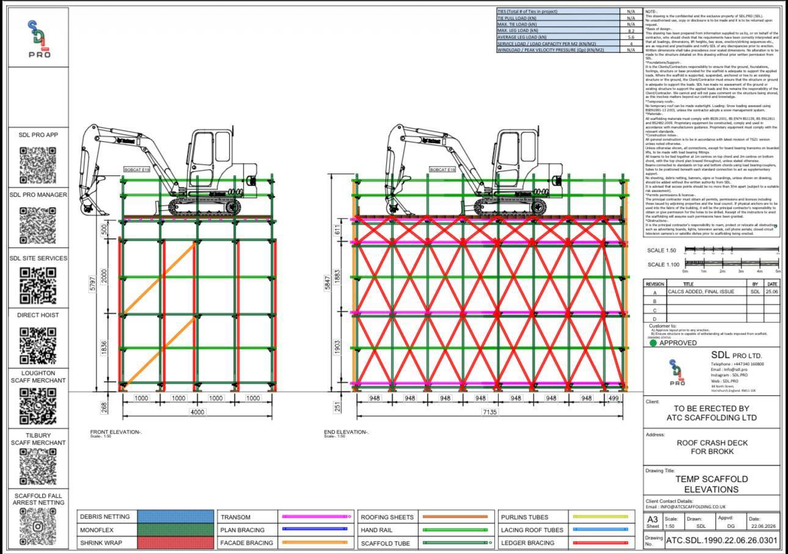Viewport: 788px width, 554px height.
Task: Click the 'END ELEVATION-.' view title
Action: click(x=346, y=432)
